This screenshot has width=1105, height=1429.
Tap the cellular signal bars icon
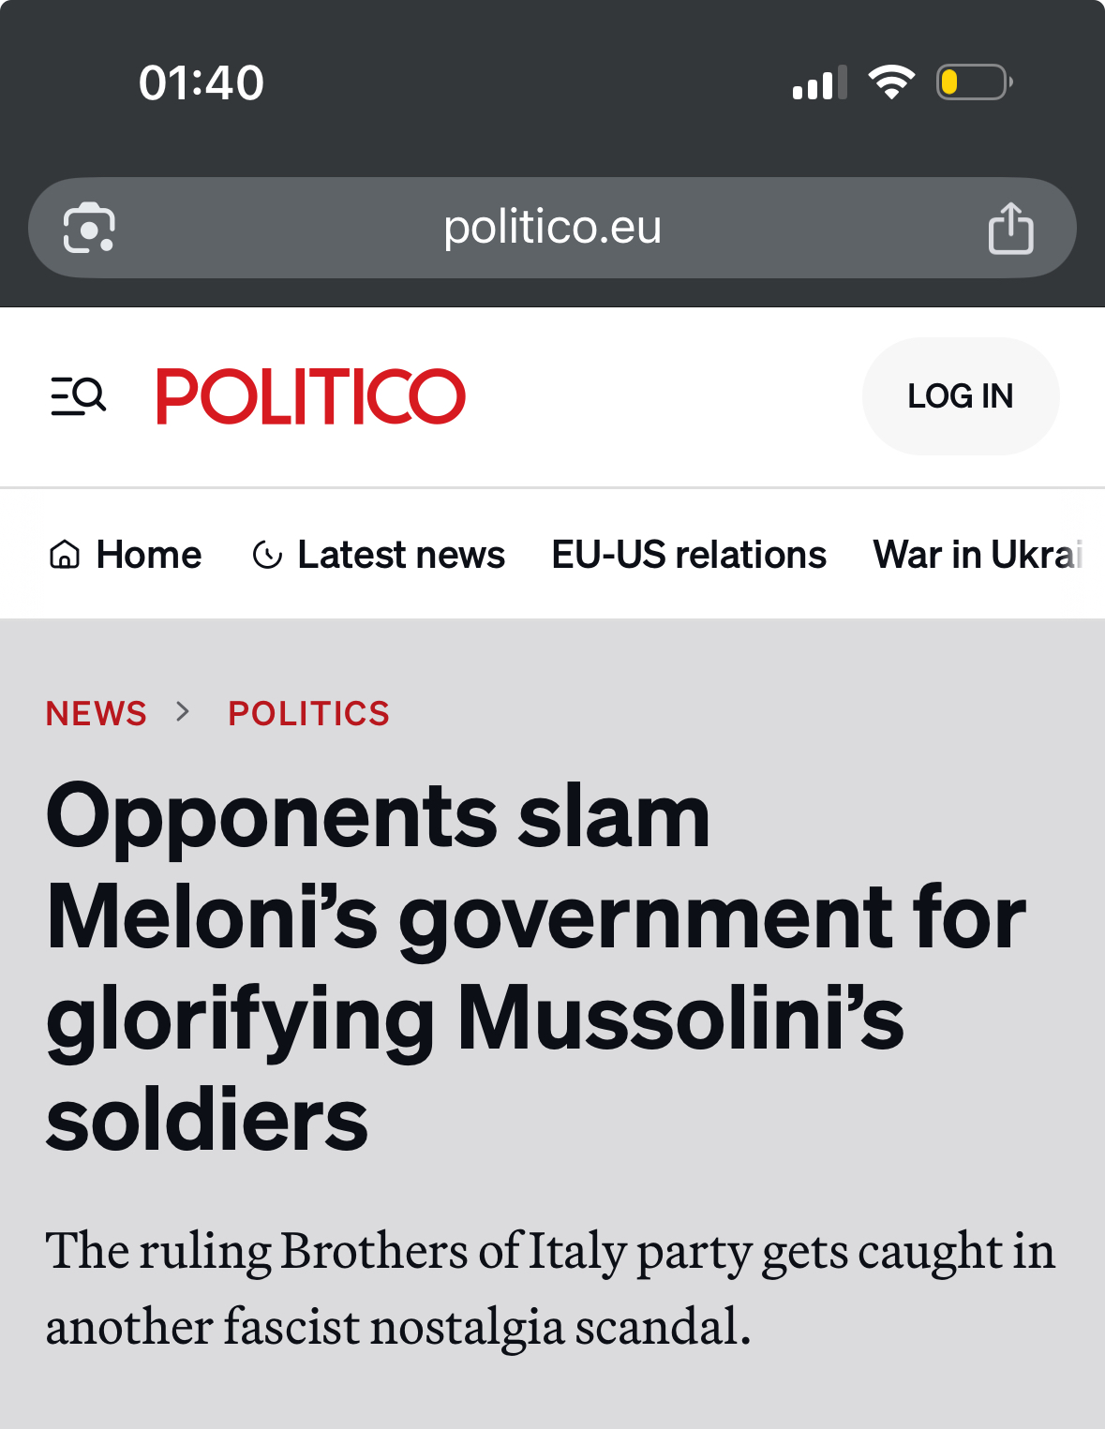coord(819,82)
